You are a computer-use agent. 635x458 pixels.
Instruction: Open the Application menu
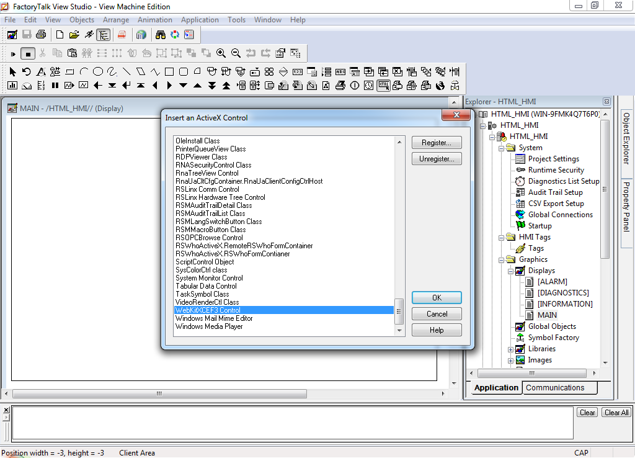click(200, 20)
